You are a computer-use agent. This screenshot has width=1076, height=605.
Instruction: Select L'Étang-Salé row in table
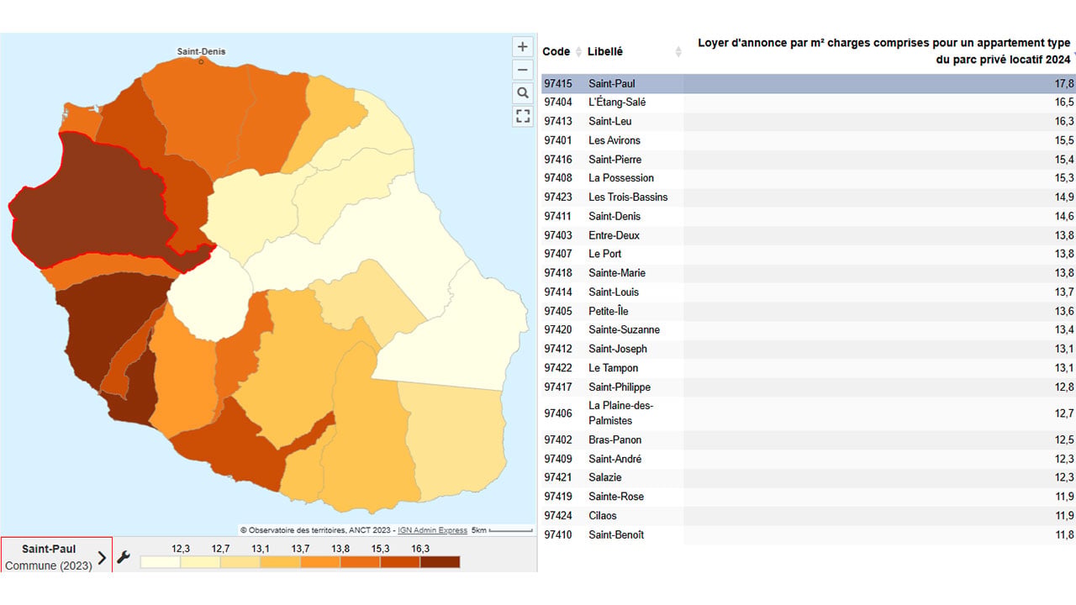tap(808, 102)
